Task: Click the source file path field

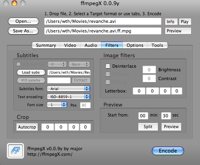Action: point(103,21)
